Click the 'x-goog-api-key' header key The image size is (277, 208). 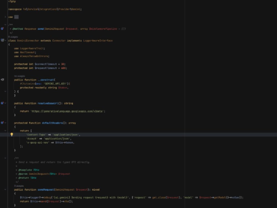(x=38, y=143)
